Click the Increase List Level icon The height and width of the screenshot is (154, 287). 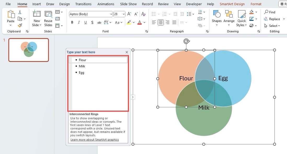tap(182, 14)
